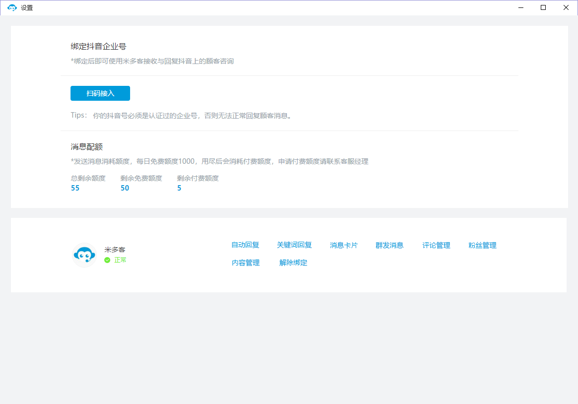Click the 设置 window title
Viewport: 578px width, 404px height.
pos(27,8)
